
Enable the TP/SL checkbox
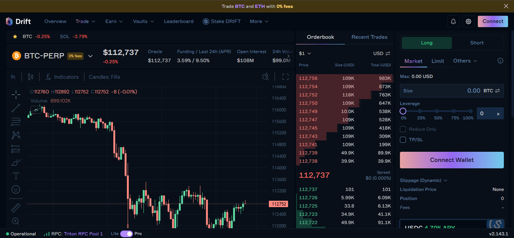pyautogui.click(x=403, y=140)
